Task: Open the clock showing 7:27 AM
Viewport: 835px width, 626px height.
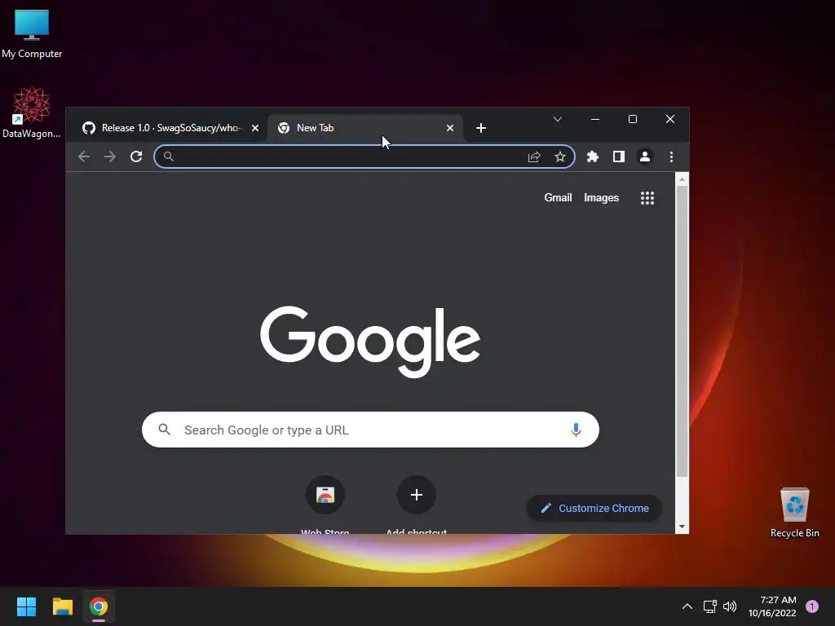Action: (772, 606)
